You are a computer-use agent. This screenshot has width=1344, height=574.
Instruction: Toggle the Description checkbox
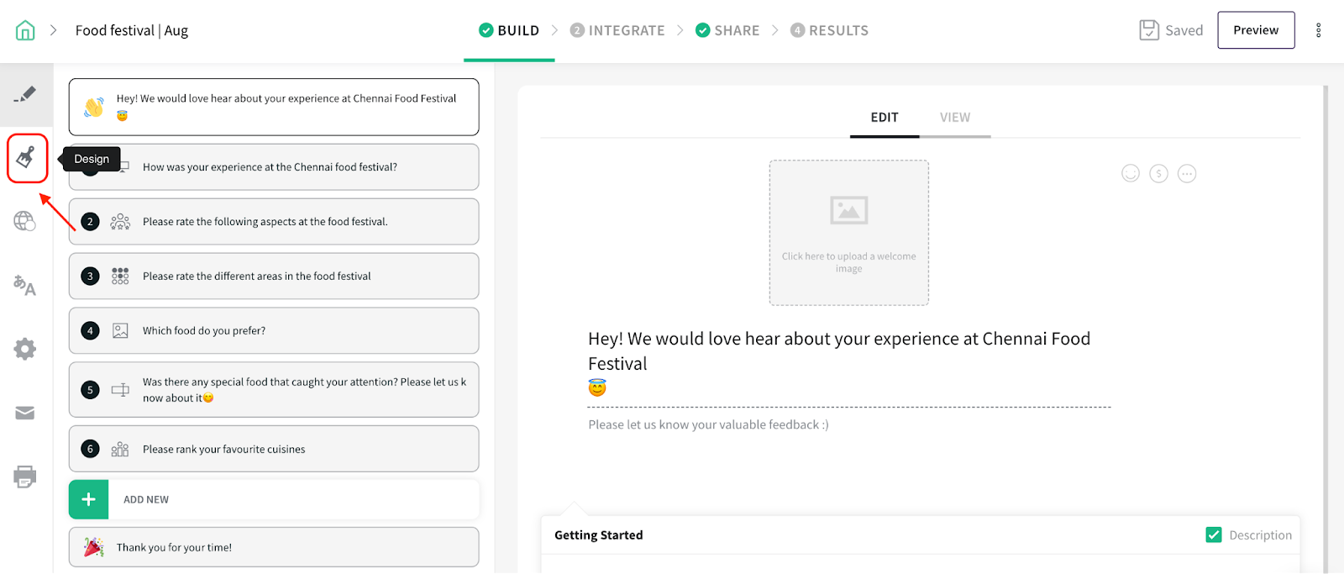pos(1214,535)
